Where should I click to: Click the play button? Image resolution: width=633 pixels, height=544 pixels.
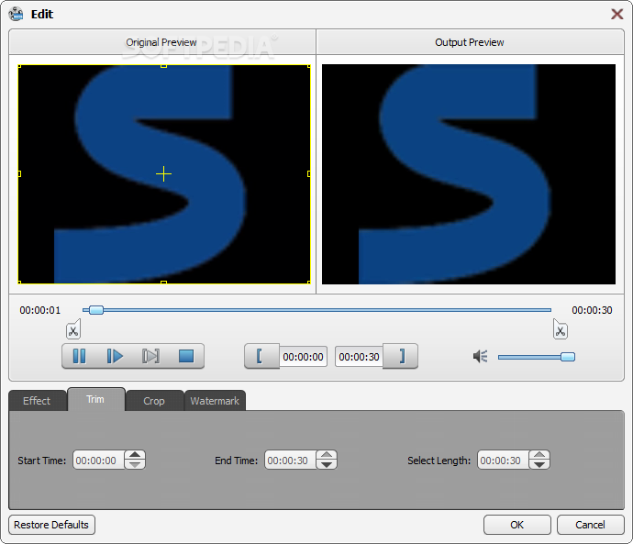tap(115, 356)
